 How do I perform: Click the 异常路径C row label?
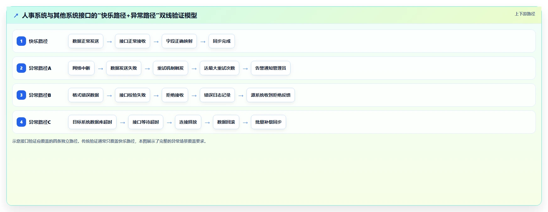point(40,122)
